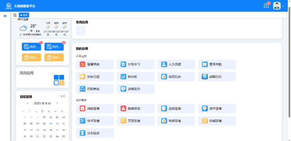
Task: Open the 在线学习 app
Action: 136,64
